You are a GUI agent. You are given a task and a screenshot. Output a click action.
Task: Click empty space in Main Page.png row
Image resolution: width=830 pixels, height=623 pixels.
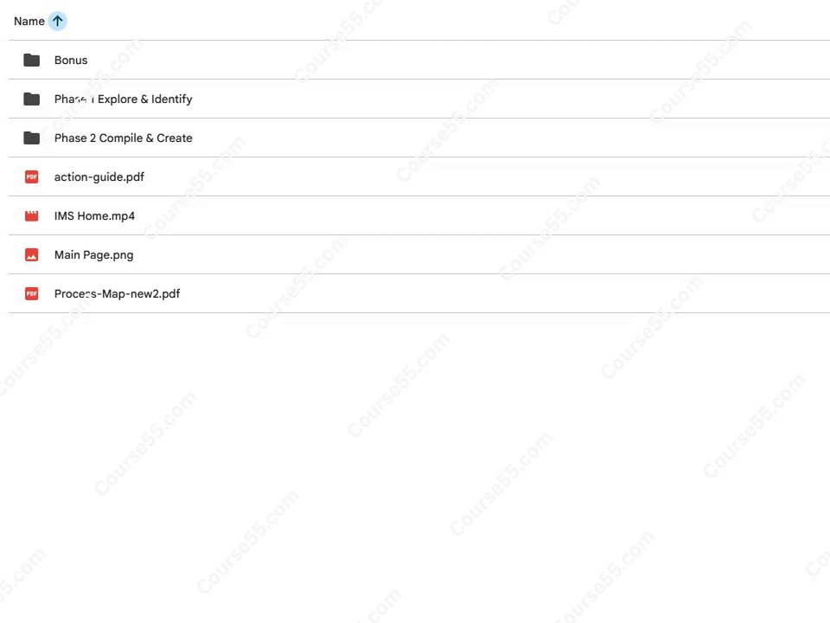[x=476, y=254]
